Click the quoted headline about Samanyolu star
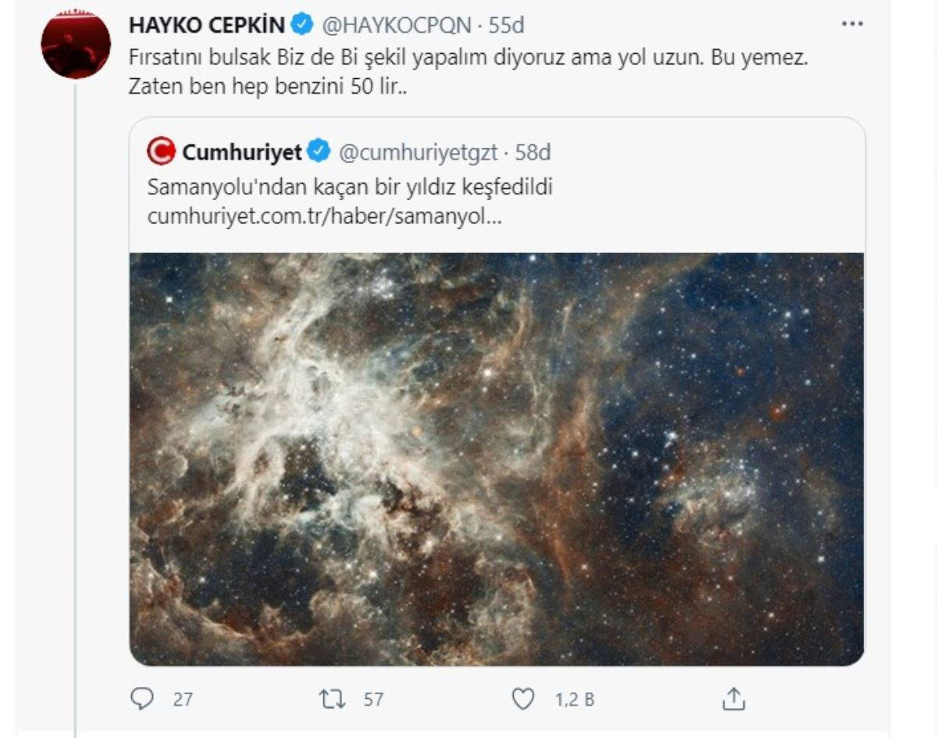Image resolution: width=937 pixels, height=738 pixels. (x=350, y=188)
